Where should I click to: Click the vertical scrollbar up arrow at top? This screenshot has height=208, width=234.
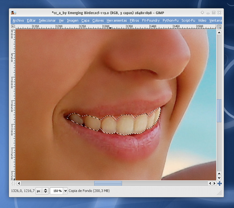pos(219,33)
